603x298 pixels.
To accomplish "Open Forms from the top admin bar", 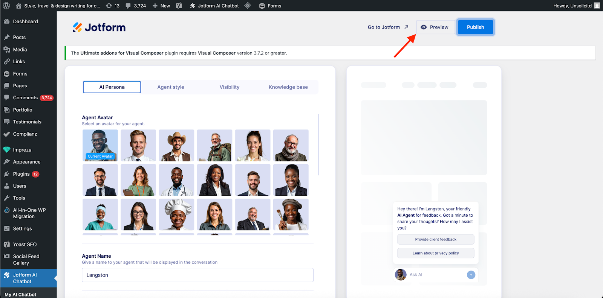I will (270, 6).
